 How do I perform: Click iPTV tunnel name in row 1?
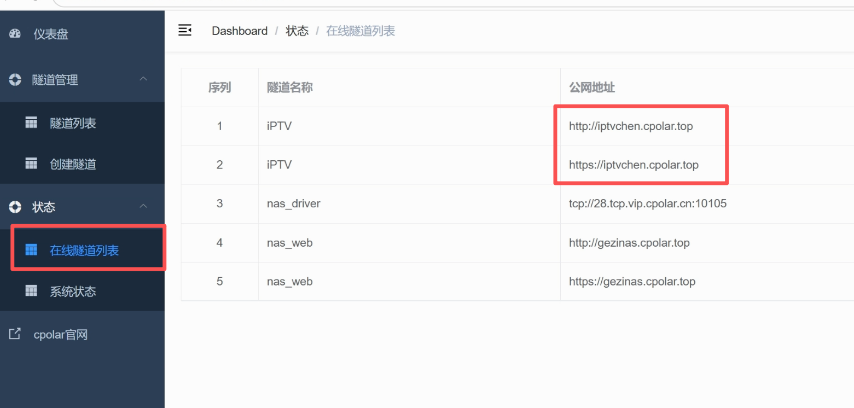coord(279,126)
